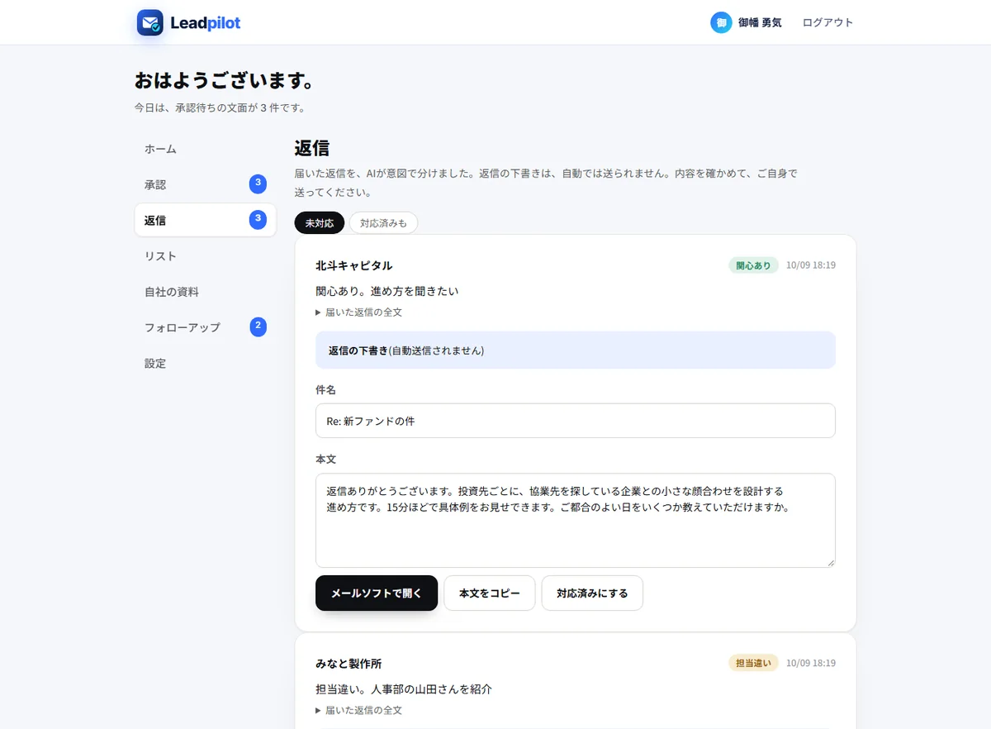991x729 pixels.
Task: Click the メールソフトで開く button
Action: [377, 593]
